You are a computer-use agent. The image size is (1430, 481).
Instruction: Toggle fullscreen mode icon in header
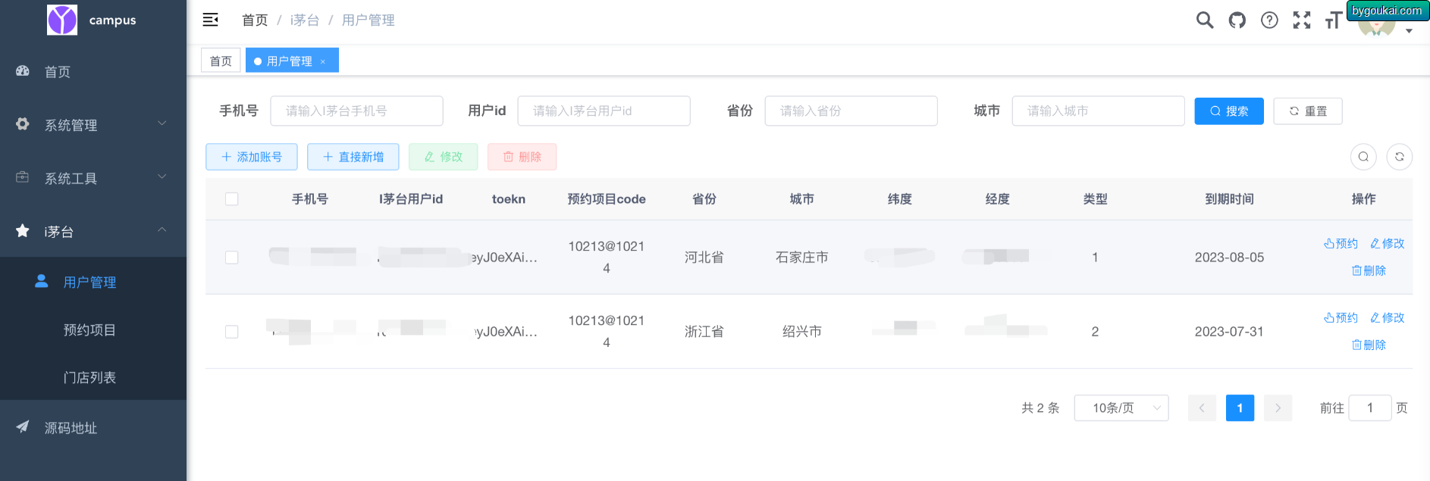click(x=1302, y=20)
